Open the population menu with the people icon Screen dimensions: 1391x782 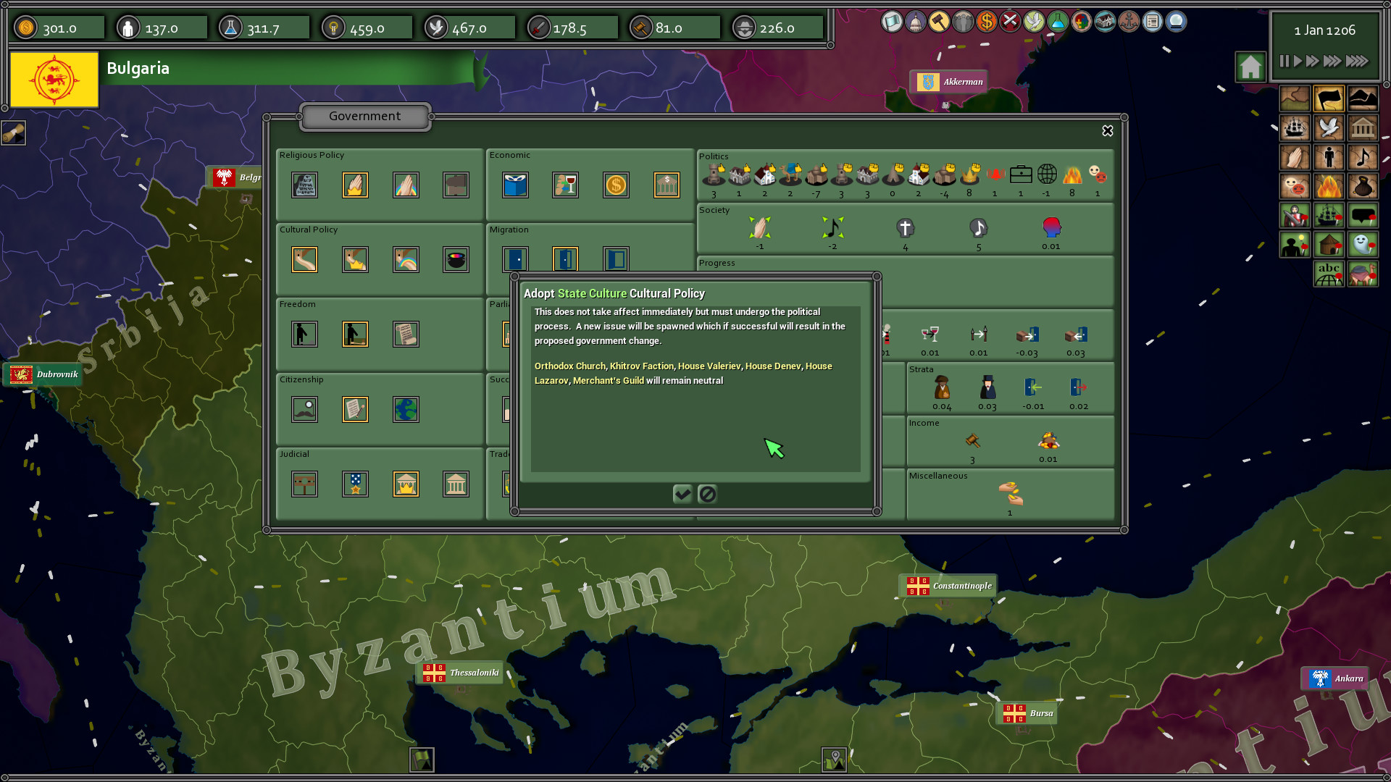pyautogui.click(x=963, y=22)
